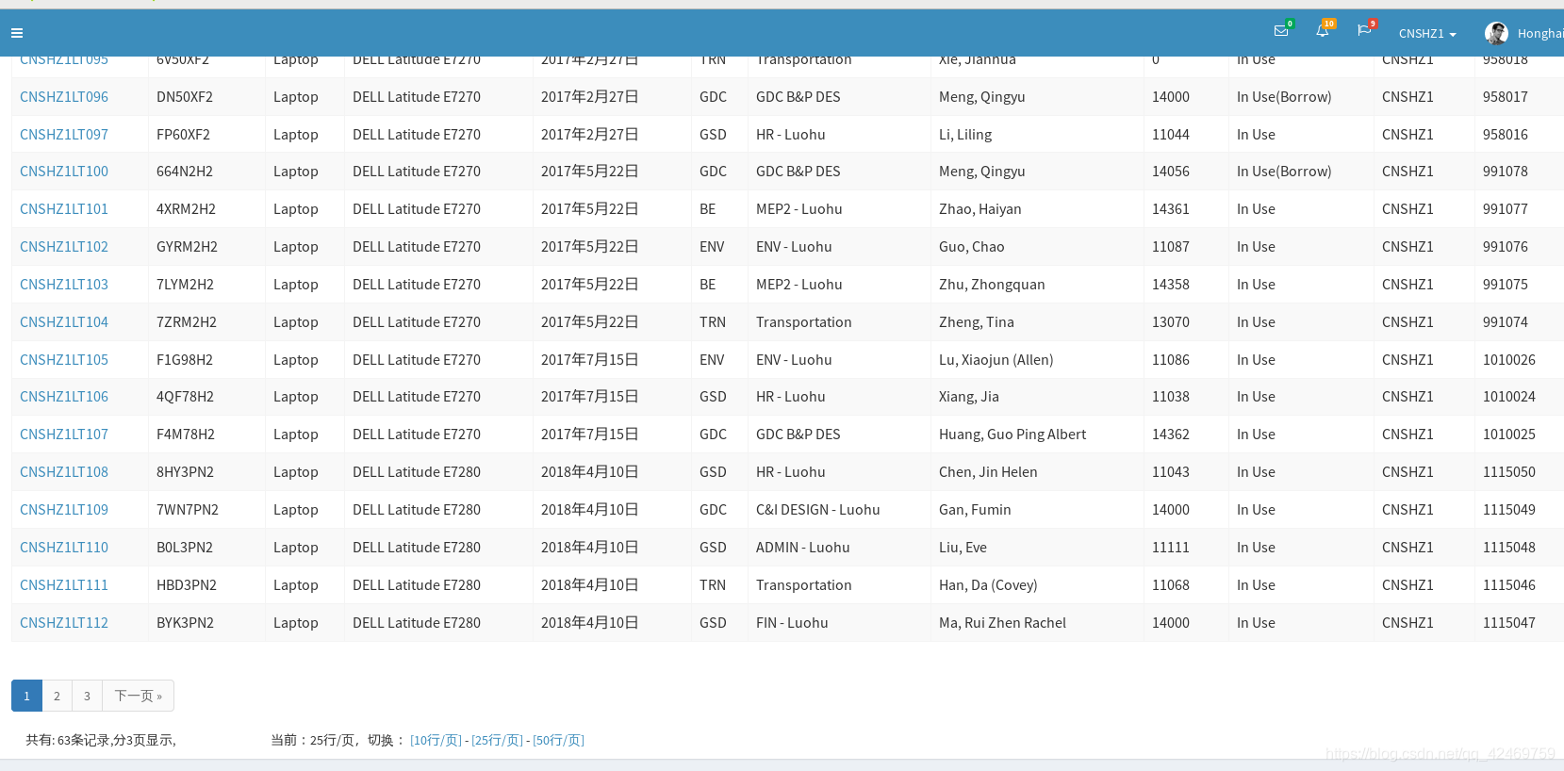Click serial number B0L3PN2
This screenshot has width=1564, height=771.
(x=185, y=548)
